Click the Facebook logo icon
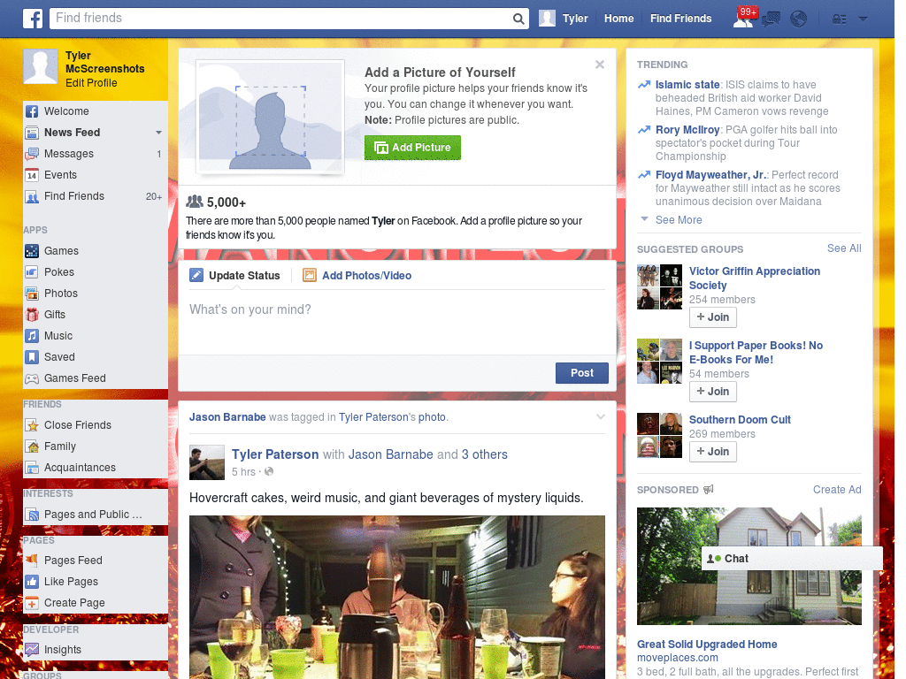Viewport: 906px width, 679px height. click(33, 19)
